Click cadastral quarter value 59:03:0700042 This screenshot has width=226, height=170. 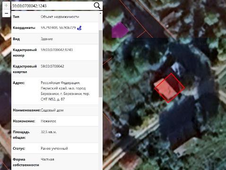pyautogui.click(x=52, y=66)
